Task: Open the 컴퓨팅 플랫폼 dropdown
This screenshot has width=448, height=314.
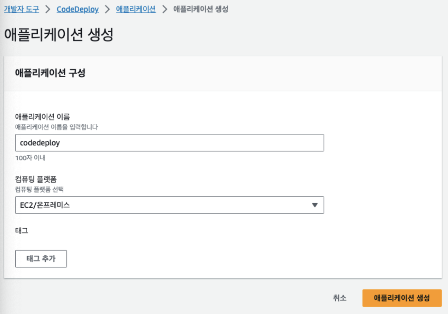Action: [x=170, y=205]
